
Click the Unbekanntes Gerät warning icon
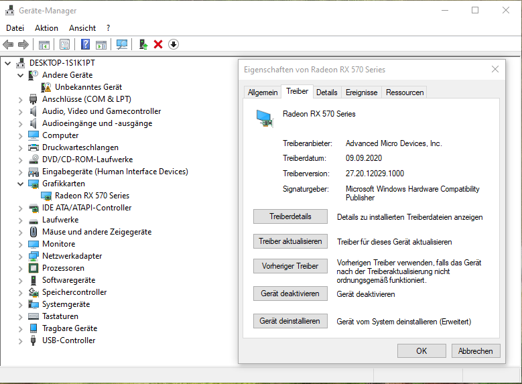click(46, 87)
